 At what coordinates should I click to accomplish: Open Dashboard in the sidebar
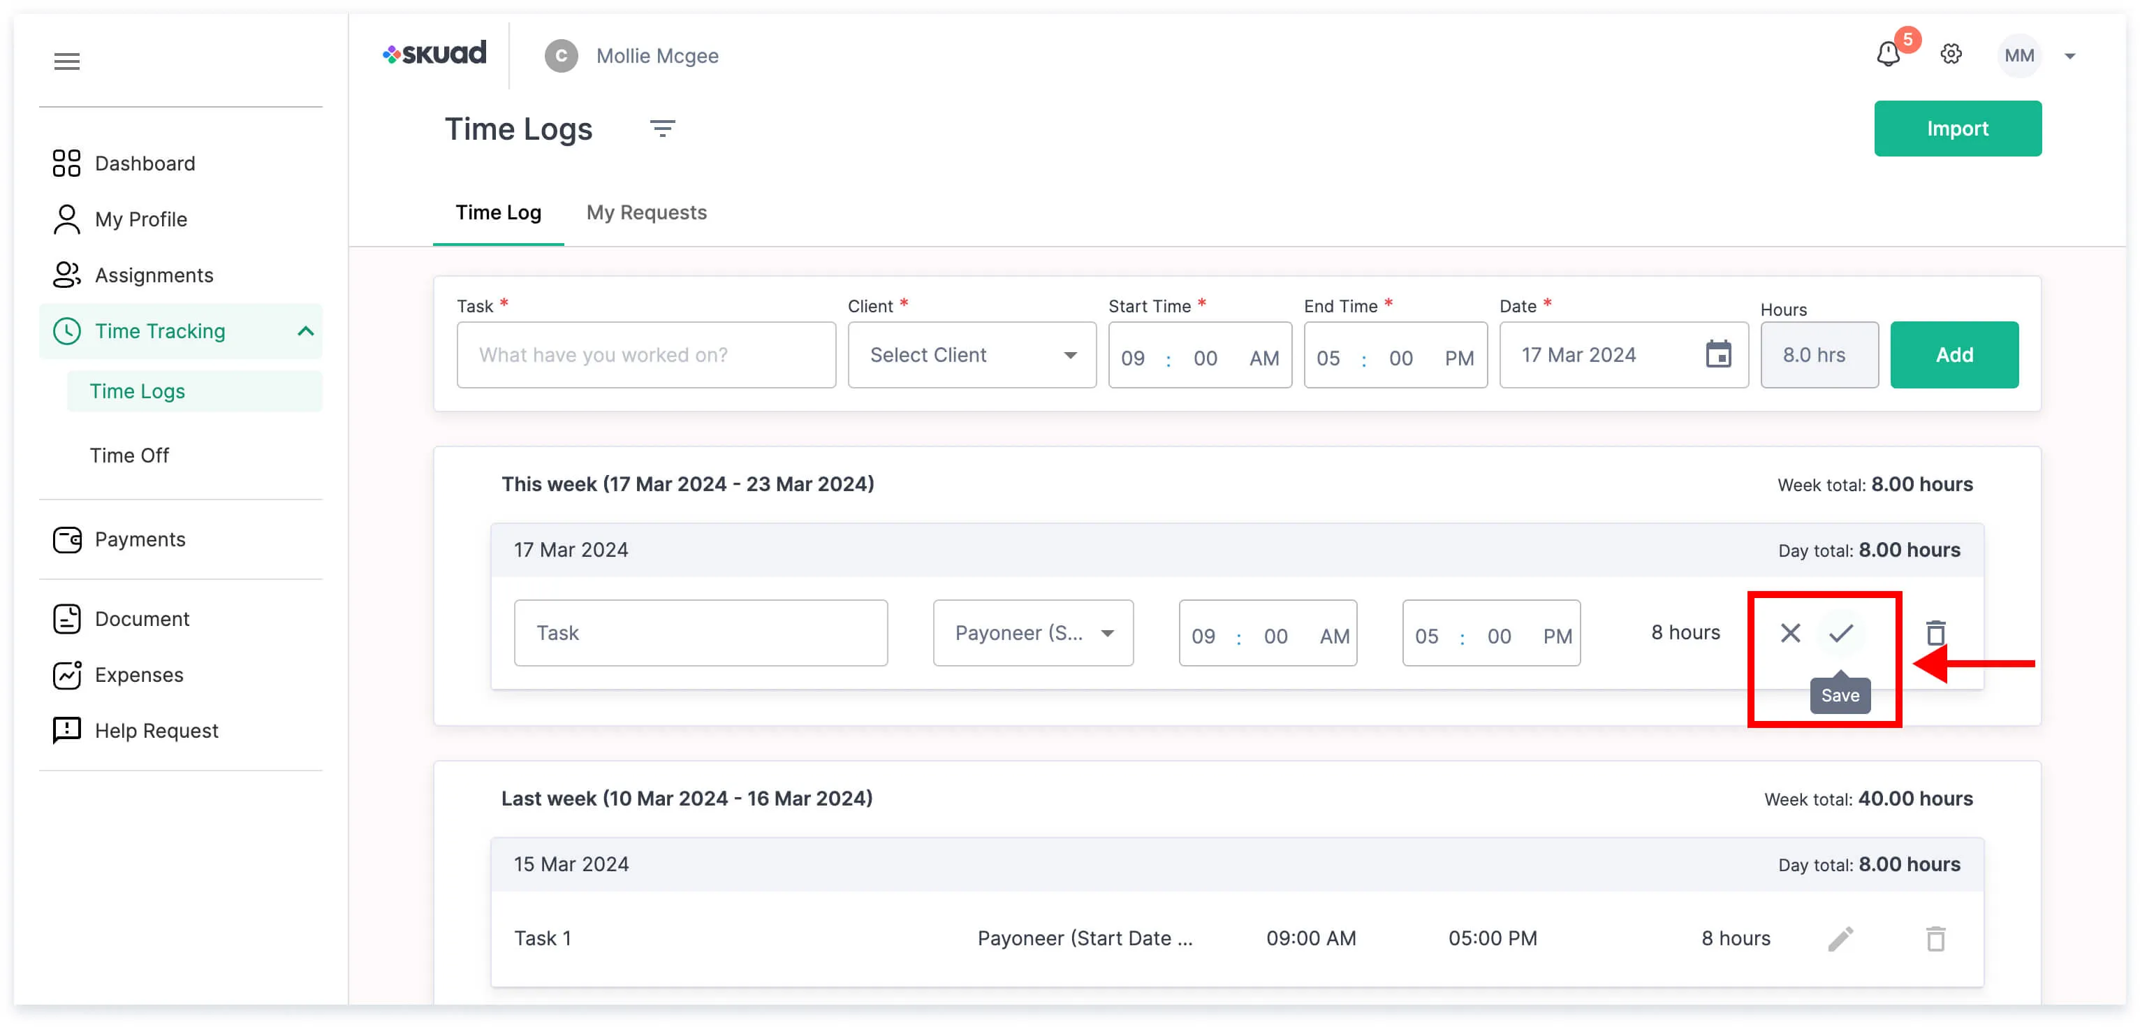pyautogui.click(x=180, y=163)
